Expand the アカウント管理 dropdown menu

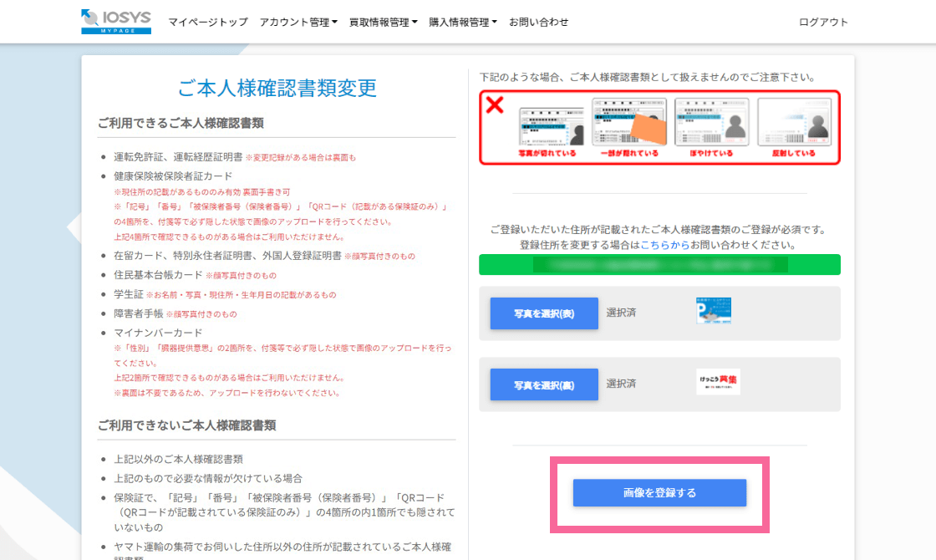tap(298, 23)
